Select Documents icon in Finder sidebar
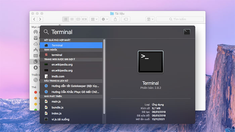The height and width of the screenshot is (132, 235). coord(36,61)
